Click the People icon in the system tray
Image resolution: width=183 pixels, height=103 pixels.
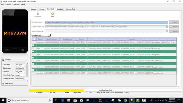151,100
